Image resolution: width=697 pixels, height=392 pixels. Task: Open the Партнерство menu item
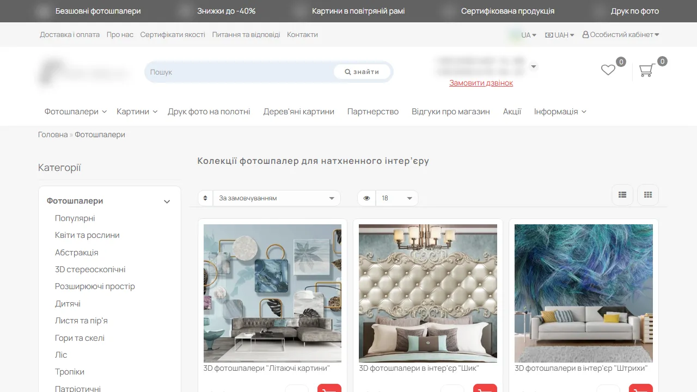[373, 112]
